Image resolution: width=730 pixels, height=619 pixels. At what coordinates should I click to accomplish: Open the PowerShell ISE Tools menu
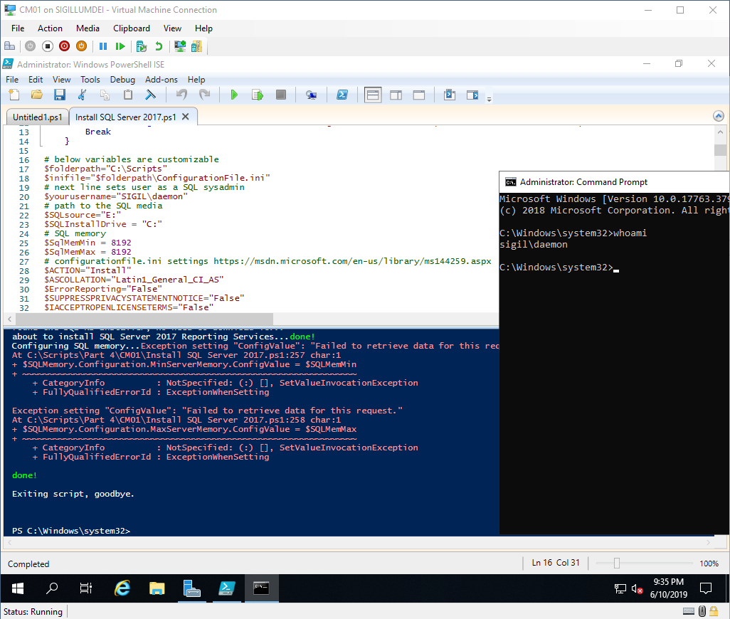click(x=90, y=80)
